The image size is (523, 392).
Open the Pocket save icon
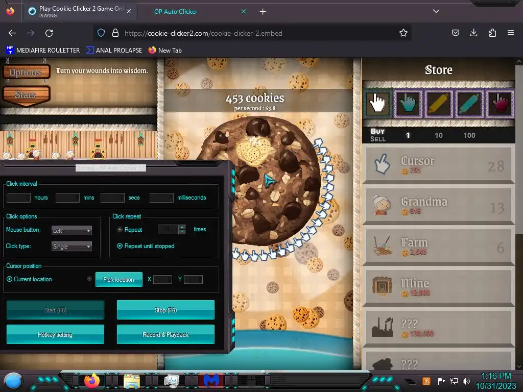pyautogui.click(x=455, y=33)
